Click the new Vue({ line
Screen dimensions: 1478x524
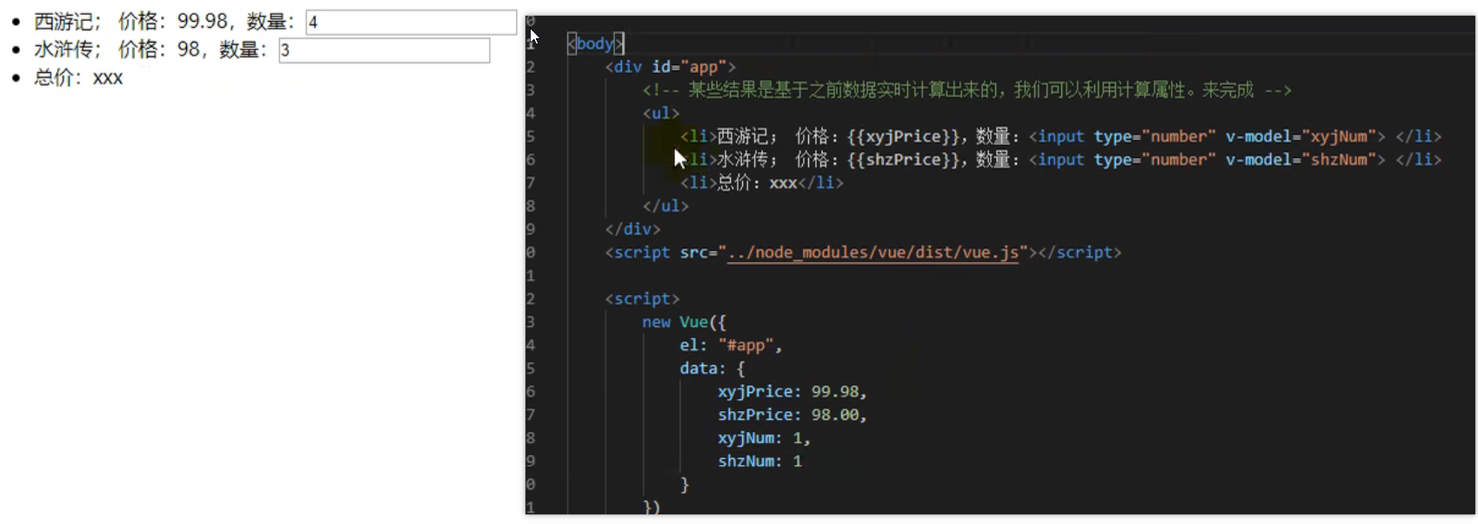tap(684, 322)
